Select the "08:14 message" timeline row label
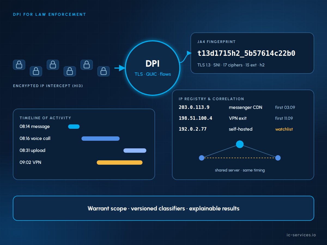The image size is (327, 245). point(35,127)
